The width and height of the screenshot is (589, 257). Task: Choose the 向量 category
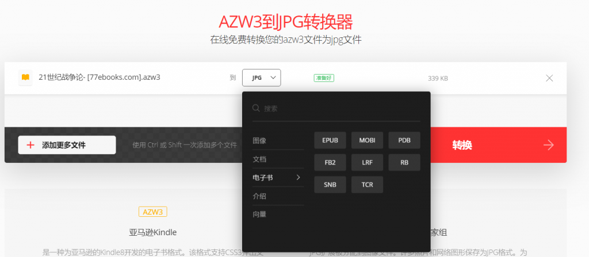click(x=259, y=215)
